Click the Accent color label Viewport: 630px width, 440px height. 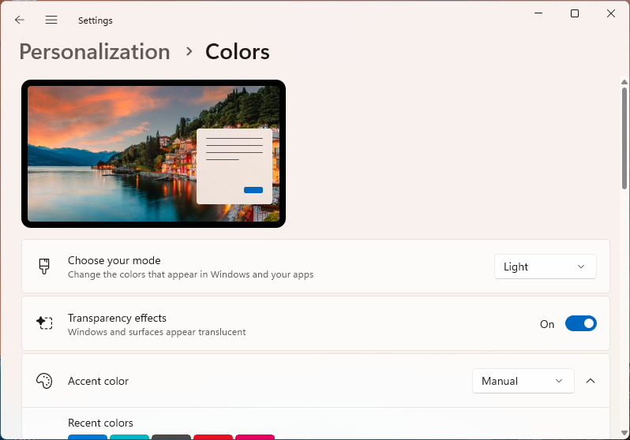98,381
